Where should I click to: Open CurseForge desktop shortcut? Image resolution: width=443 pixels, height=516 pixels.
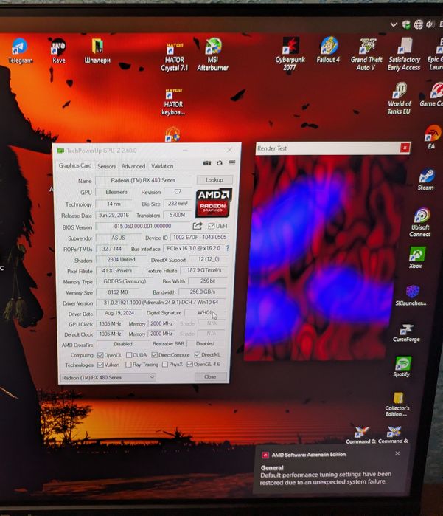tap(406, 333)
